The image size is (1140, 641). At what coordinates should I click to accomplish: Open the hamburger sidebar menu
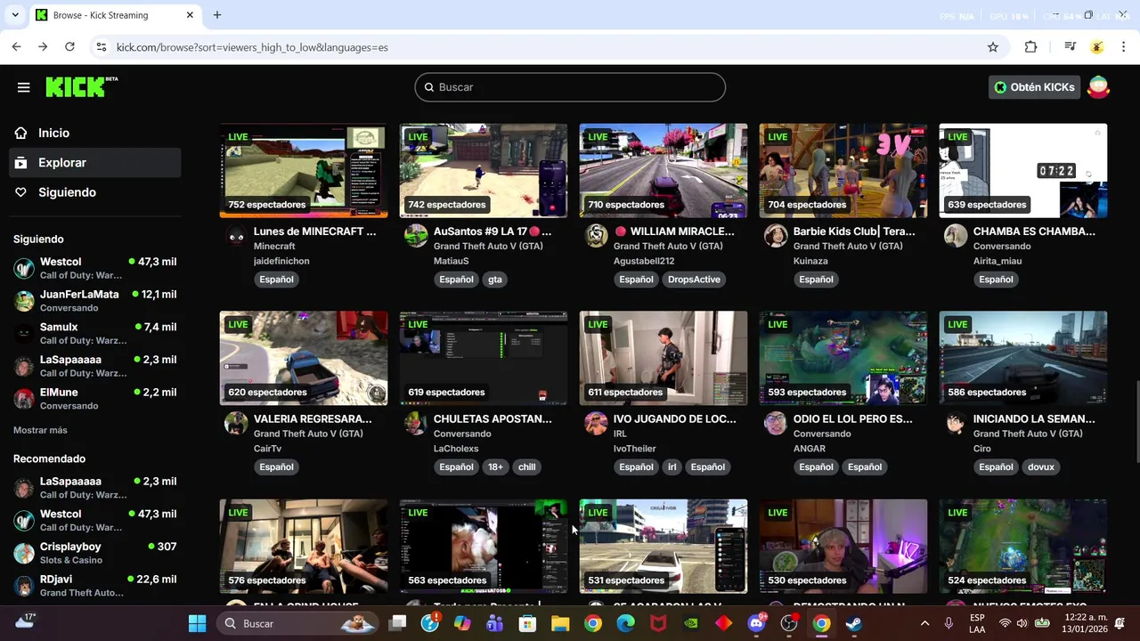click(x=24, y=87)
